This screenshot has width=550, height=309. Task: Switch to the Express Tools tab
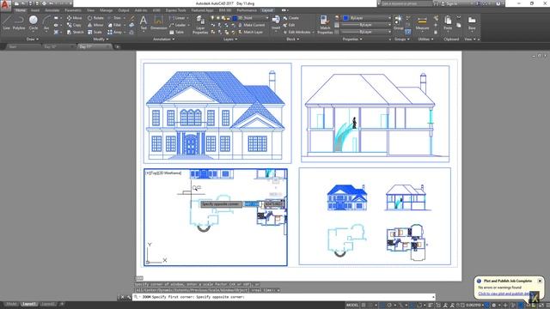click(x=175, y=10)
